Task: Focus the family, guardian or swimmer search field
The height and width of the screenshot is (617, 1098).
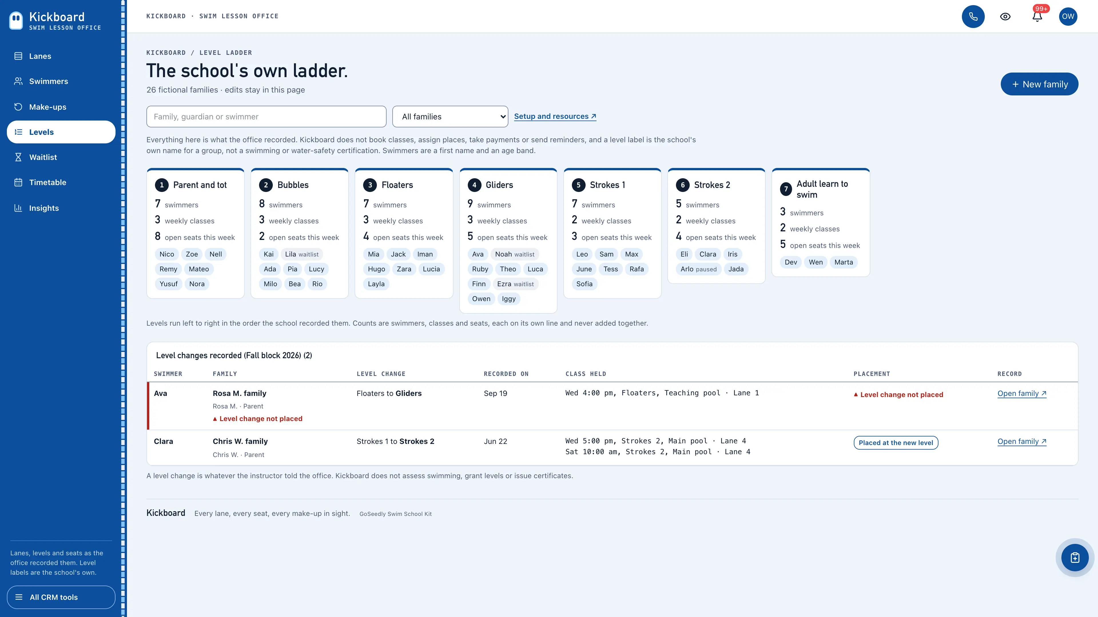Action: point(266,117)
